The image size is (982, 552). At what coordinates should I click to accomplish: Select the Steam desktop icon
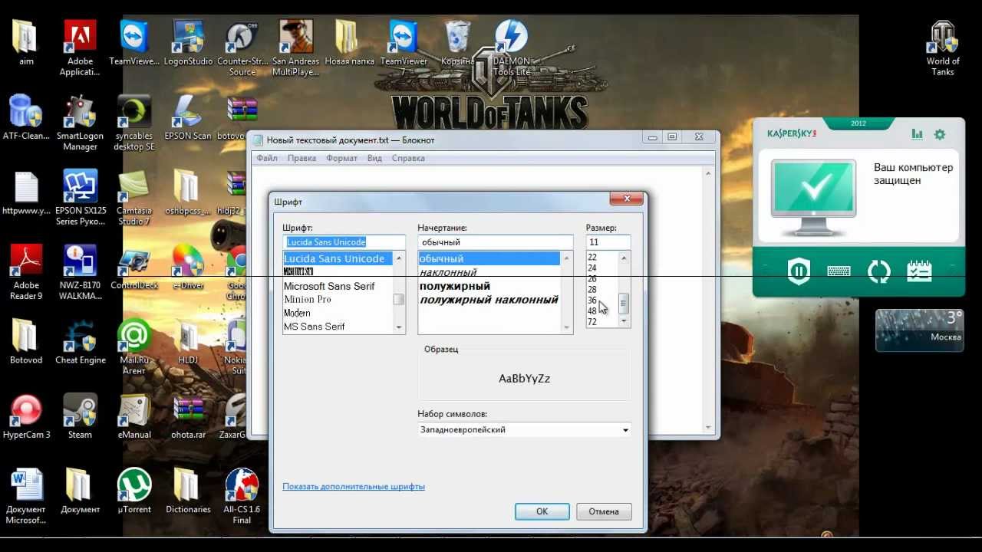coord(80,416)
